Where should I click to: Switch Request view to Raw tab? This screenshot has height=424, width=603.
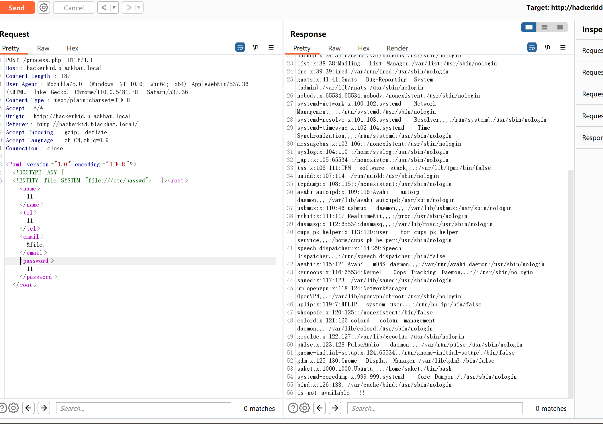(x=43, y=48)
